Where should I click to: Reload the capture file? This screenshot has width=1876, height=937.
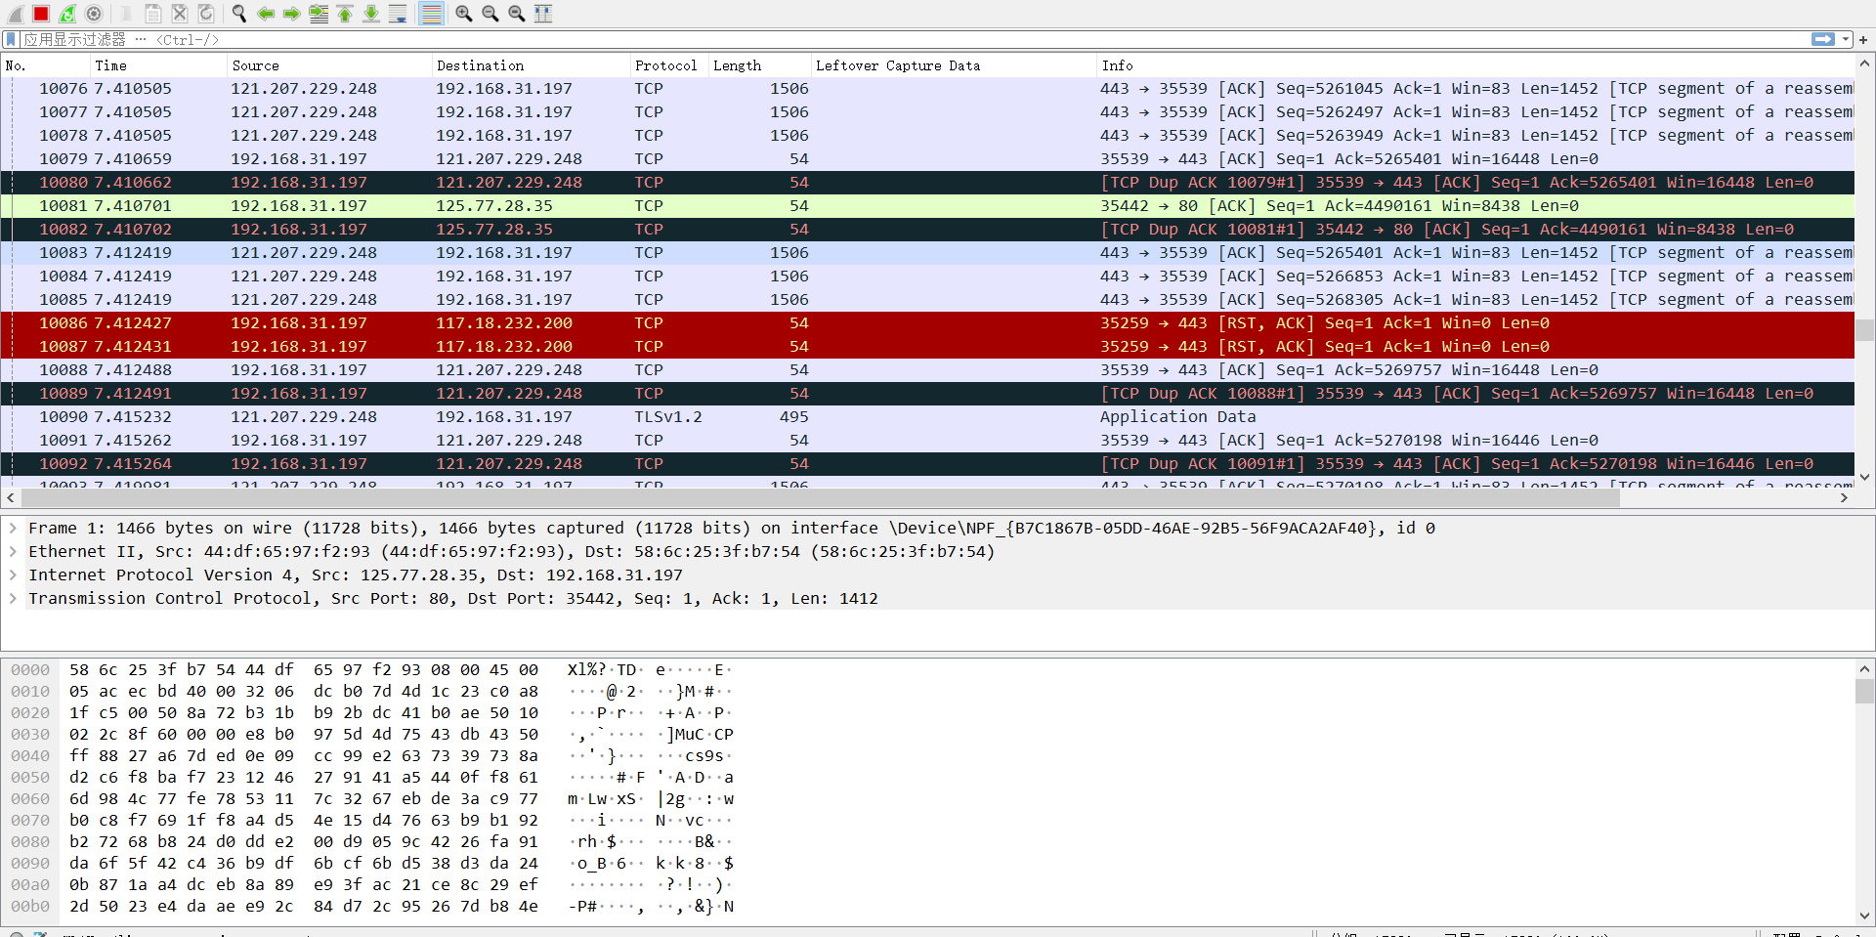click(206, 14)
